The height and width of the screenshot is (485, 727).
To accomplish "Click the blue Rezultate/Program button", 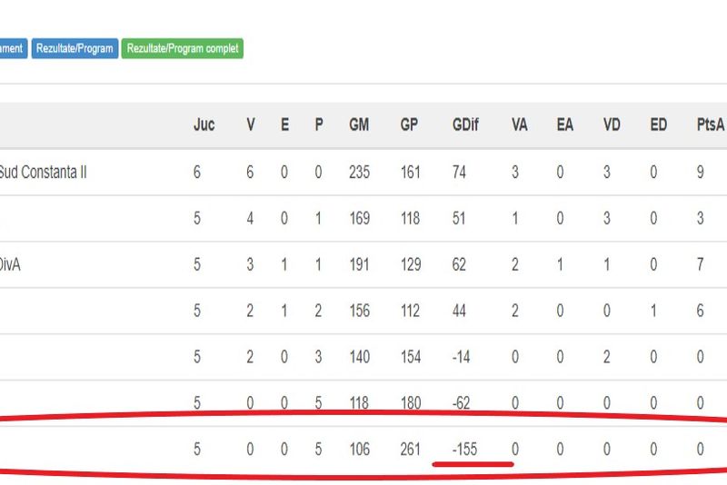I will coord(75,49).
